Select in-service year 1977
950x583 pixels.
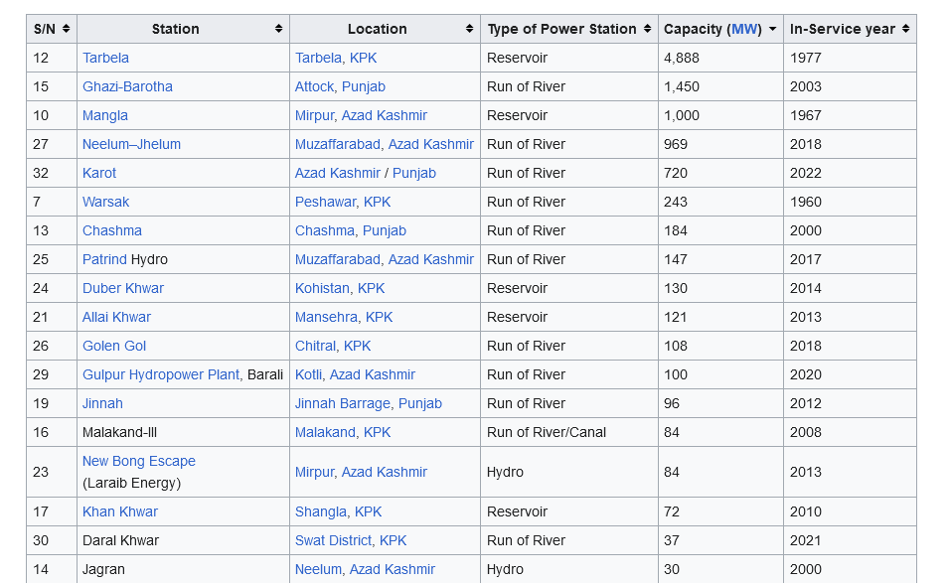806,59
